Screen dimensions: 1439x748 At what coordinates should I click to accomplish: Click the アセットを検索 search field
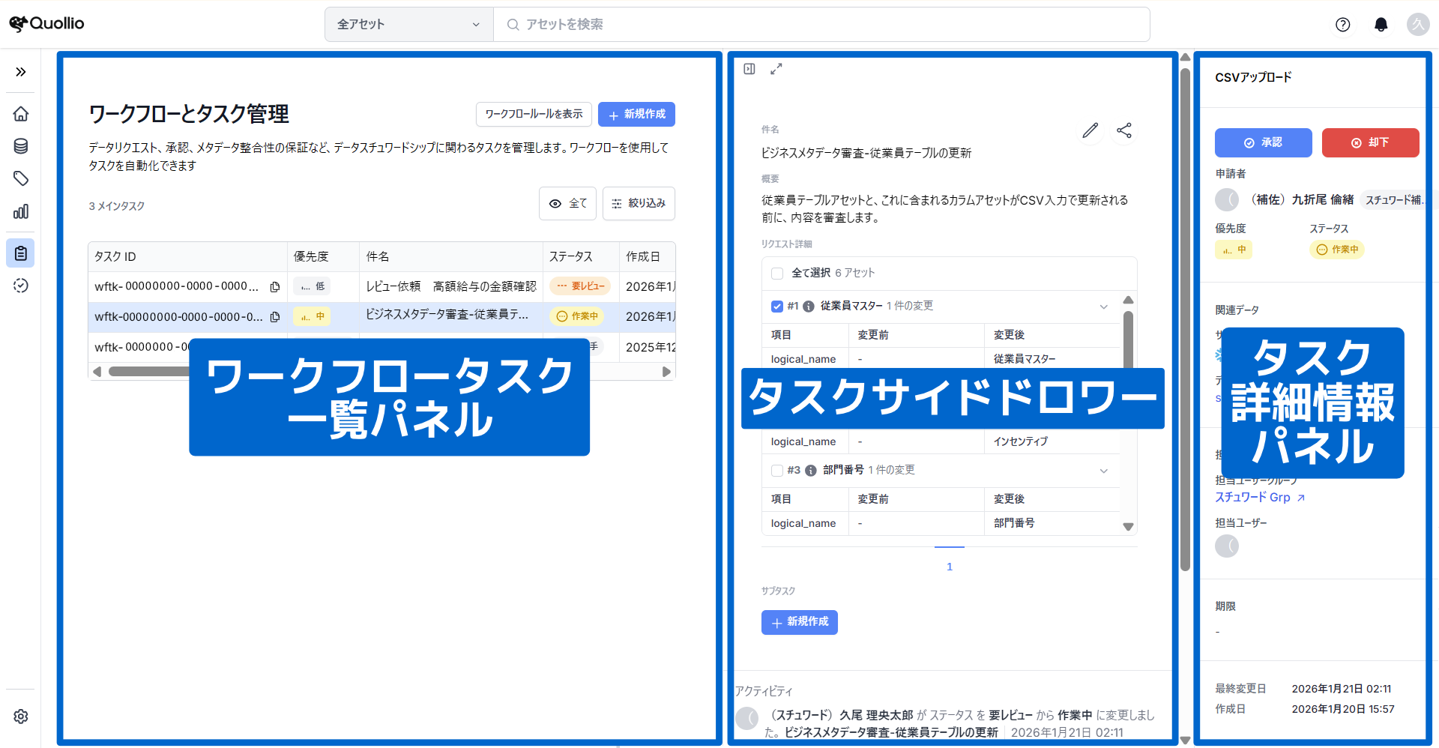click(821, 25)
